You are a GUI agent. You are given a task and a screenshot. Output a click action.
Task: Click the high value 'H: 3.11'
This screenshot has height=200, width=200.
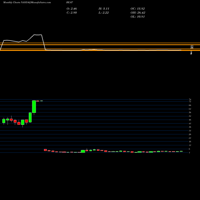(104, 9)
